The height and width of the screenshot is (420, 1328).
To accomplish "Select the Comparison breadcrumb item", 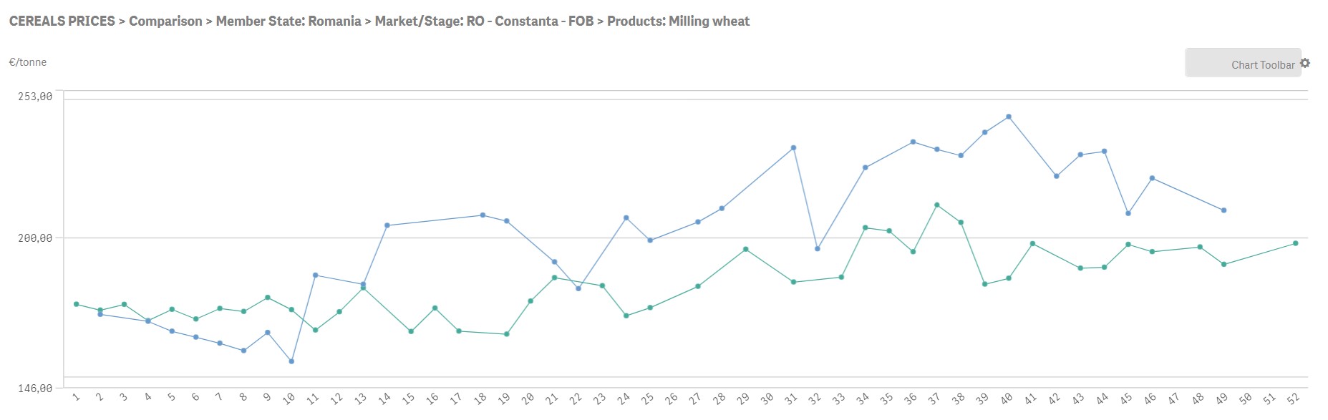I will pyautogui.click(x=165, y=21).
